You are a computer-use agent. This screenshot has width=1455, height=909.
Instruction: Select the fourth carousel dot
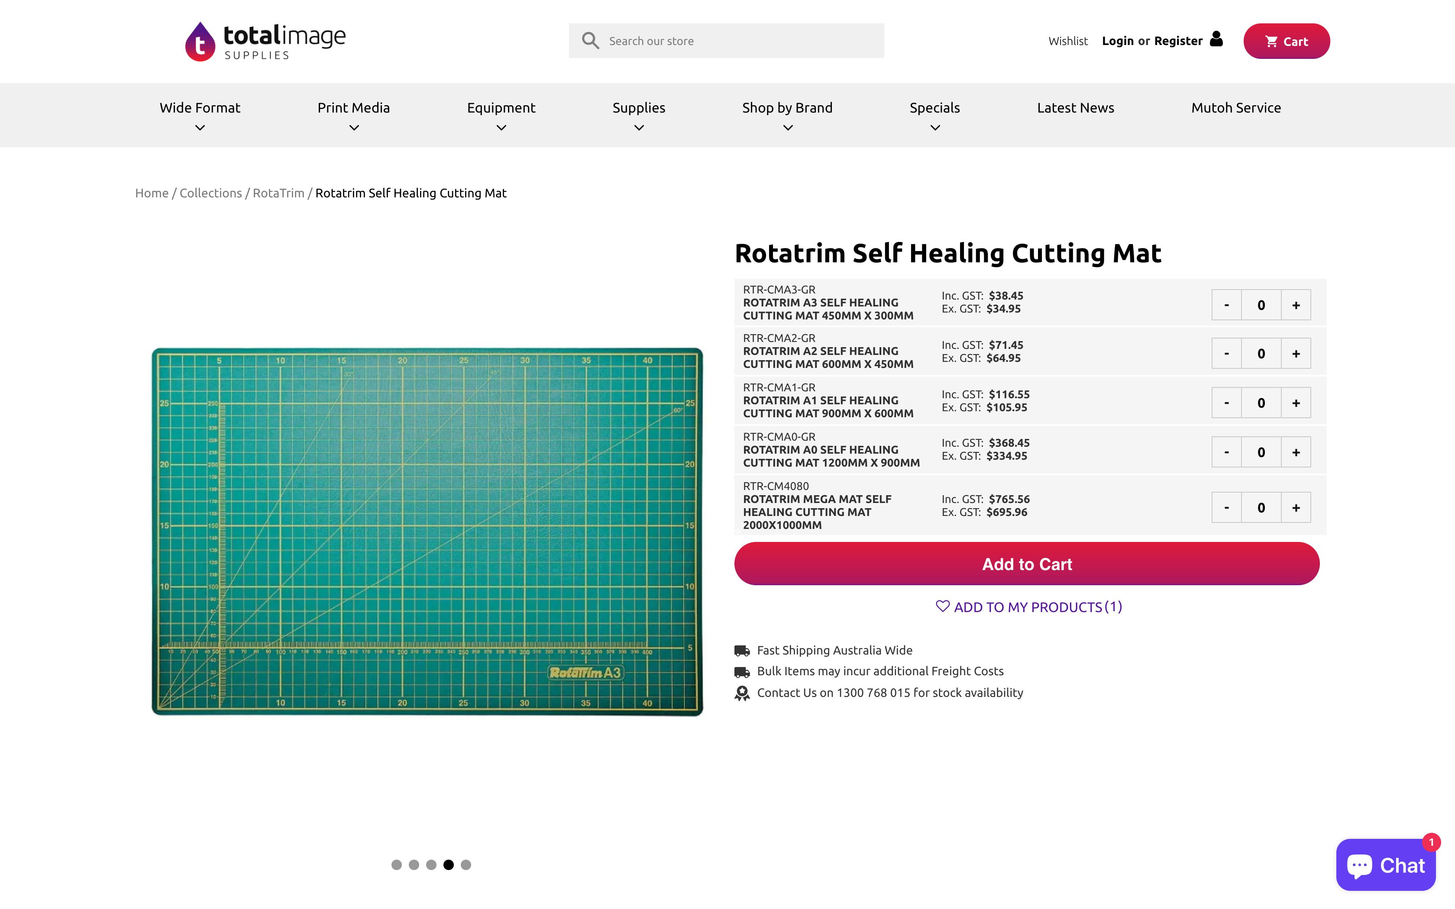[x=449, y=864]
